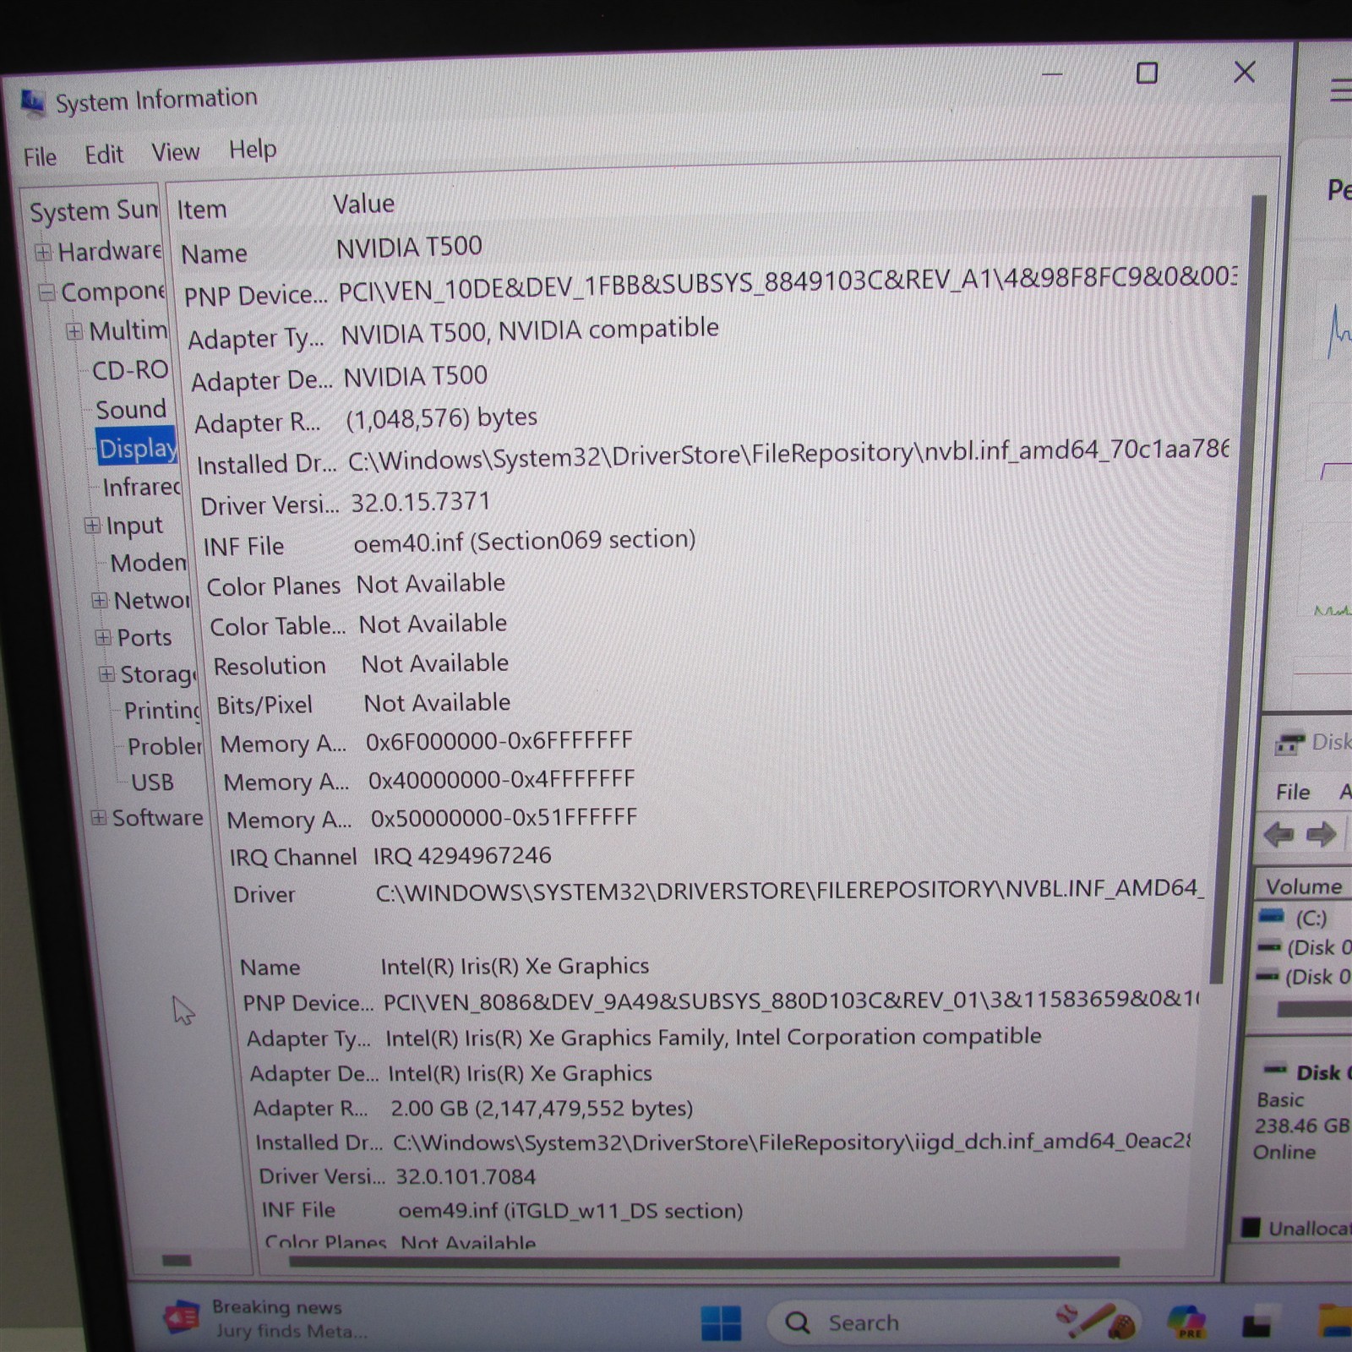Click the Item column header
1352x1352 pixels.
point(202,209)
